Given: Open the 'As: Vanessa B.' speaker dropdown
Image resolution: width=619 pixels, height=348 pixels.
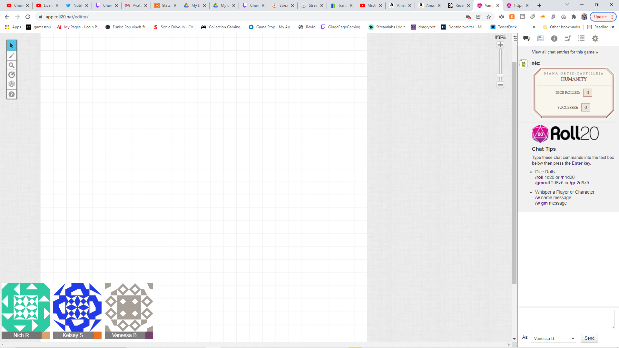Looking at the screenshot, I should point(553,338).
